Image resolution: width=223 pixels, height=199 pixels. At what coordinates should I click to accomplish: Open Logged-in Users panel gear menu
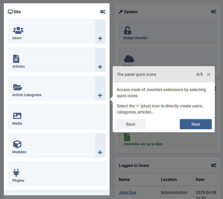click(x=213, y=165)
